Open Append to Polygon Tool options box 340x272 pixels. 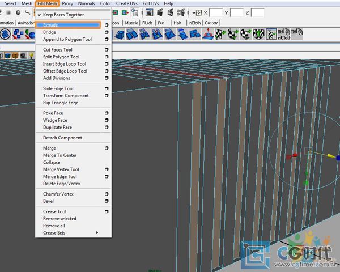[107, 39]
